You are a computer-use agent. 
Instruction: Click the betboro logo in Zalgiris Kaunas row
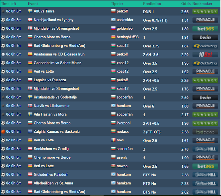205,132
